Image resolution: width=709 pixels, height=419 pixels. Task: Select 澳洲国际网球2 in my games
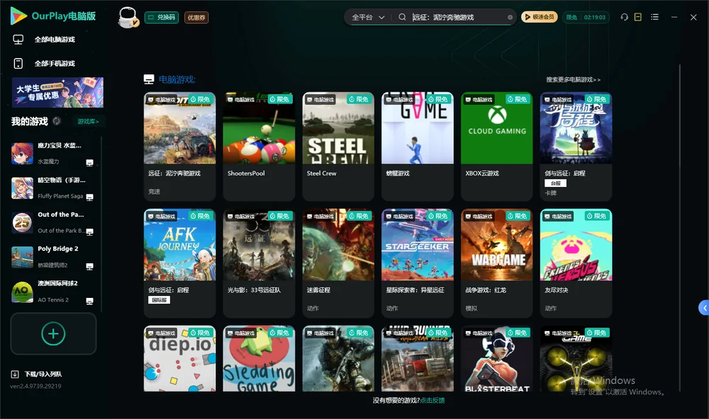coord(52,292)
